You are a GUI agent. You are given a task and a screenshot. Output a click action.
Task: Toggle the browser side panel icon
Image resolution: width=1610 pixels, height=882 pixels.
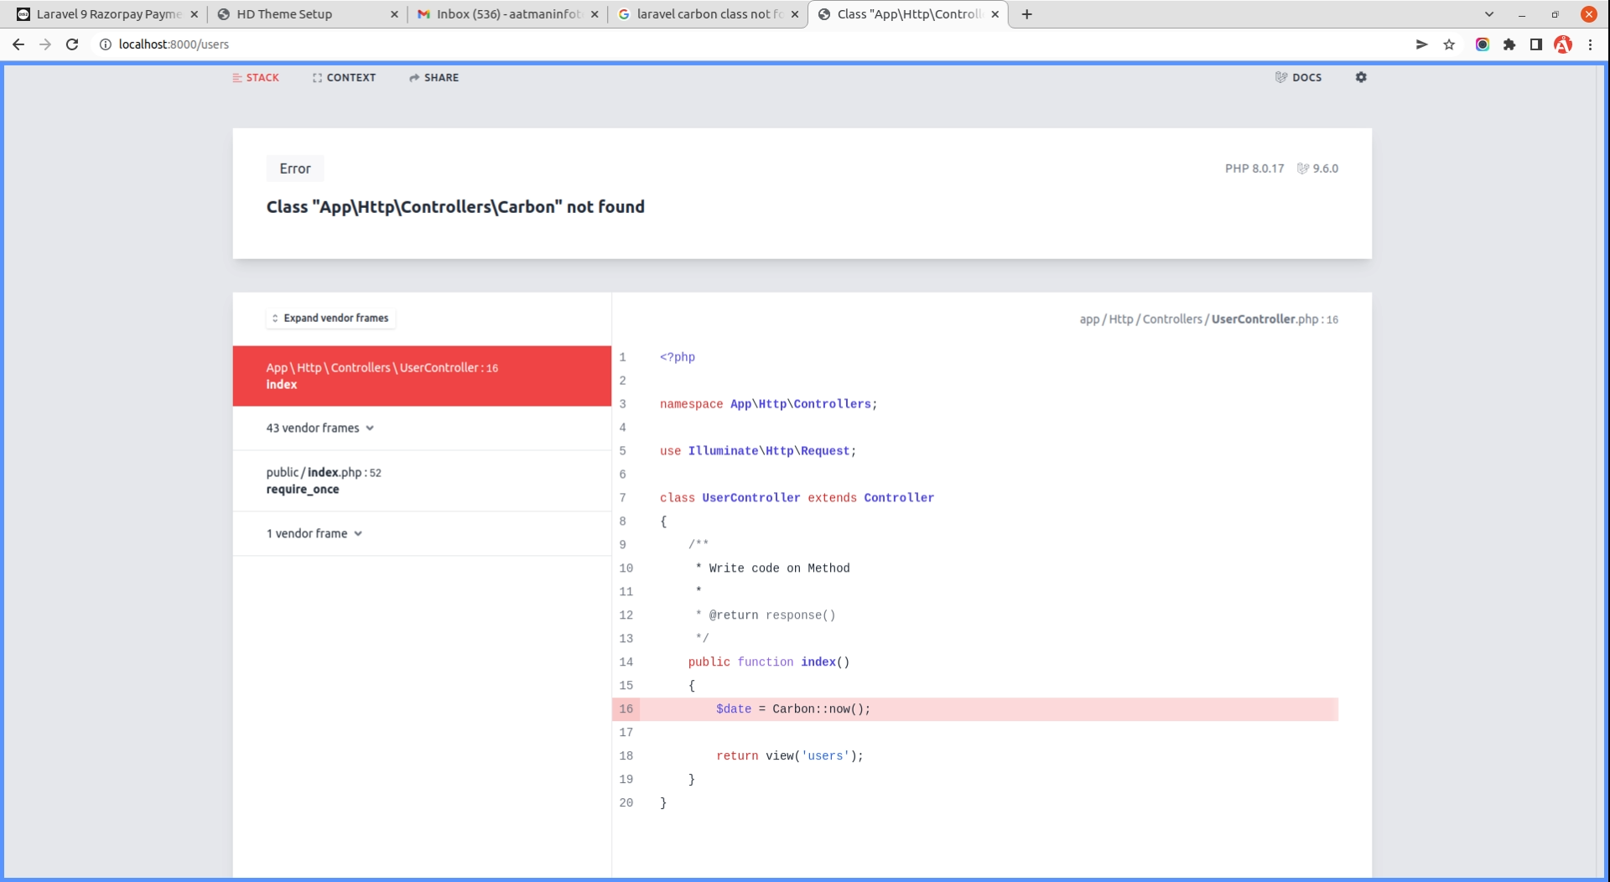tap(1536, 44)
